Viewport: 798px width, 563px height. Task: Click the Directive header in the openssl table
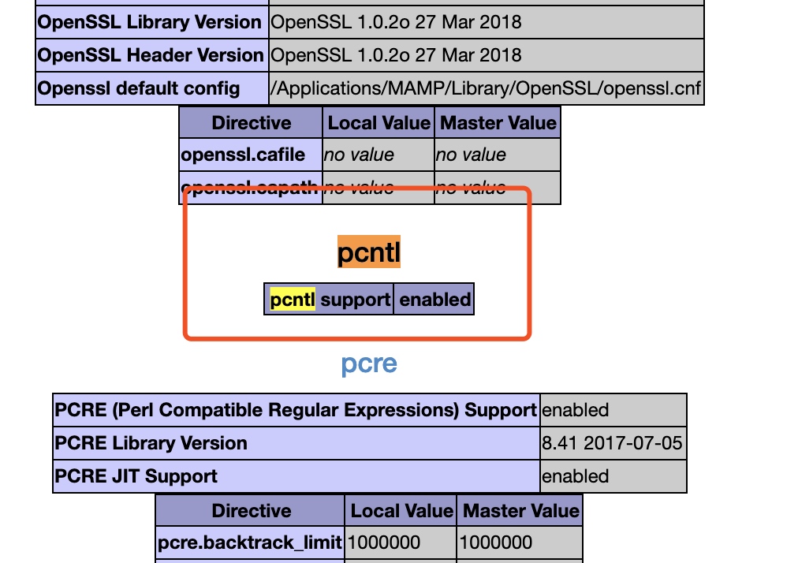click(x=251, y=123)
